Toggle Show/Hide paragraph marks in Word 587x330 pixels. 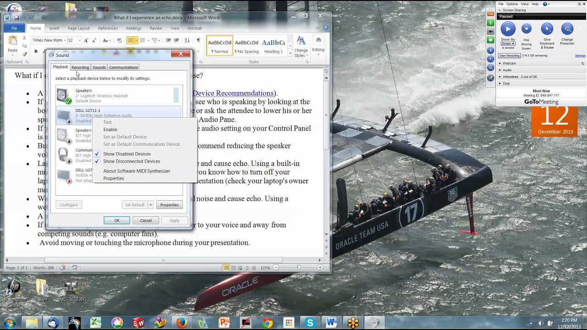(199, 40)
